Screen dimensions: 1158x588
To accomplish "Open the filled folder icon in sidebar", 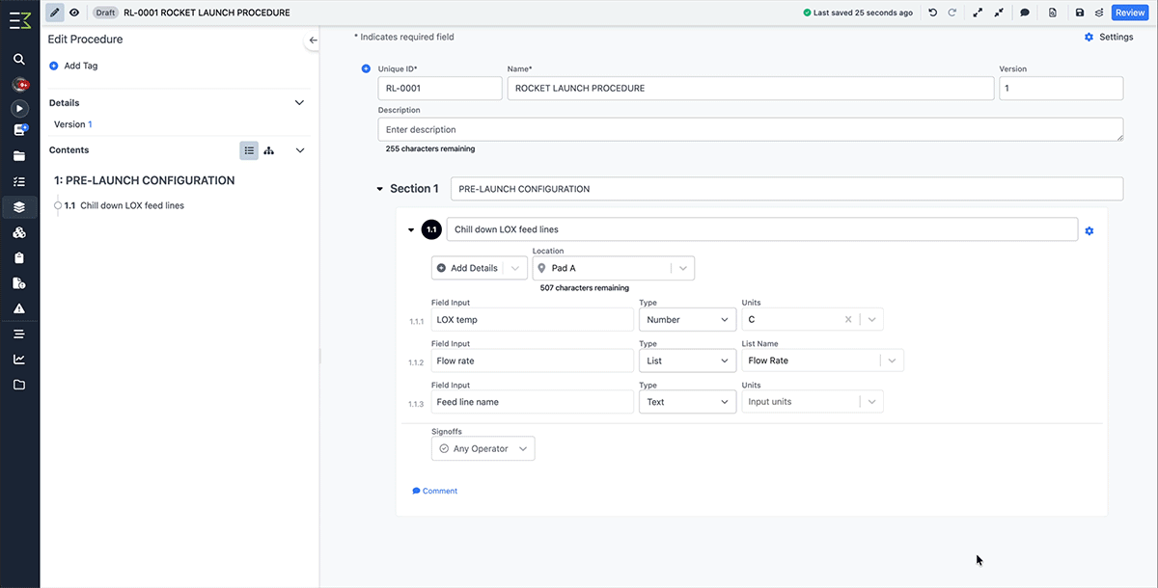I will tap(19, 156).
